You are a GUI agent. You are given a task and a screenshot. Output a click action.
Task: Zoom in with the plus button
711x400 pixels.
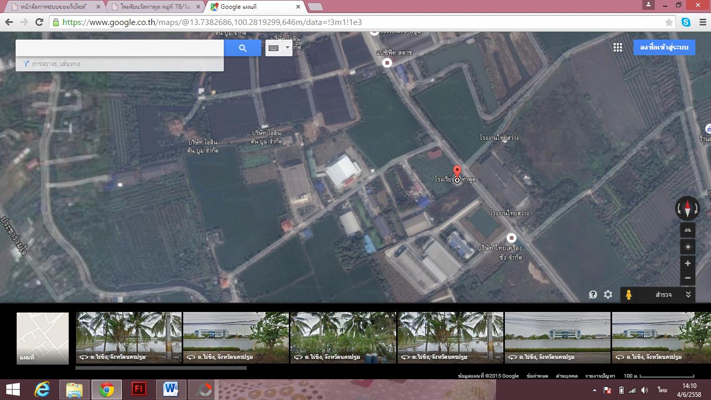click(x=688, y=264)
